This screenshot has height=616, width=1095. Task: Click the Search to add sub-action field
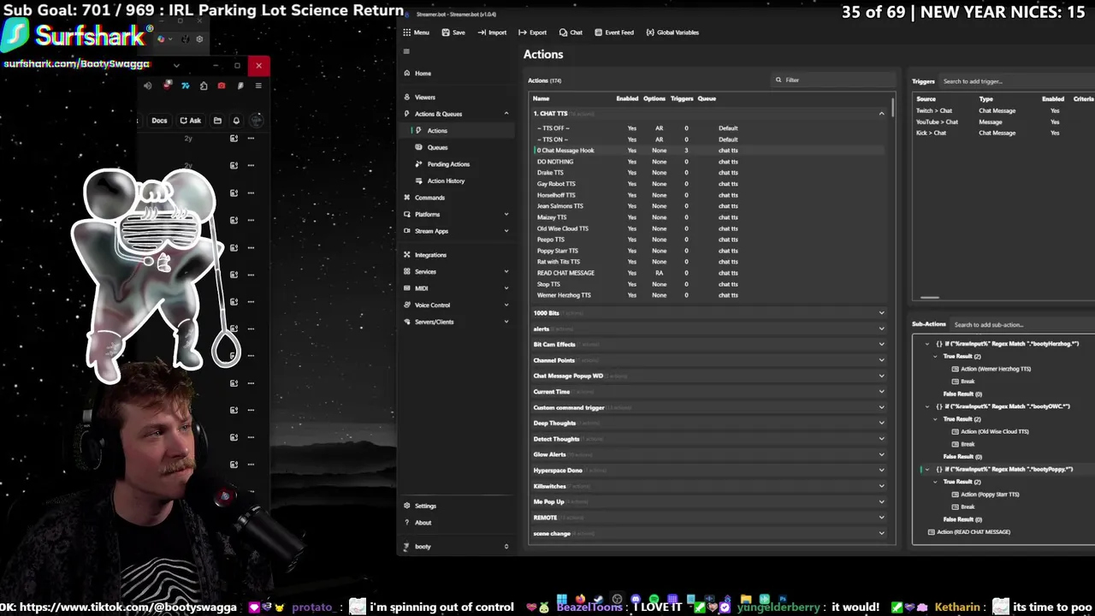[x=1022, y=325]
